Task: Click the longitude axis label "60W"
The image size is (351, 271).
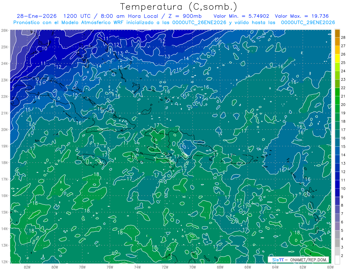Action: (330, 267)
